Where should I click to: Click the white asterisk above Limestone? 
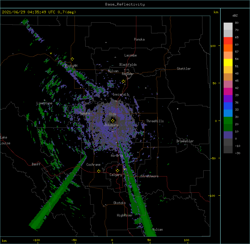[x=45, y=100]
